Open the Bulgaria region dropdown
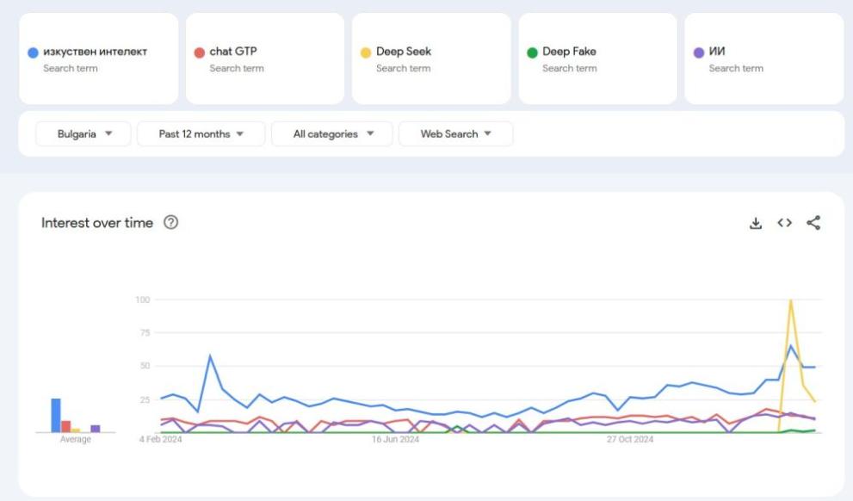 coord(83,134)
